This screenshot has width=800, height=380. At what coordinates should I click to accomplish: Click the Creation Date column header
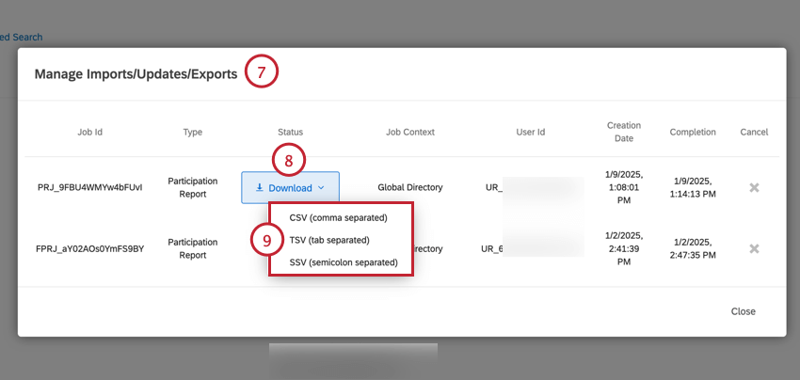coord(624,132)
